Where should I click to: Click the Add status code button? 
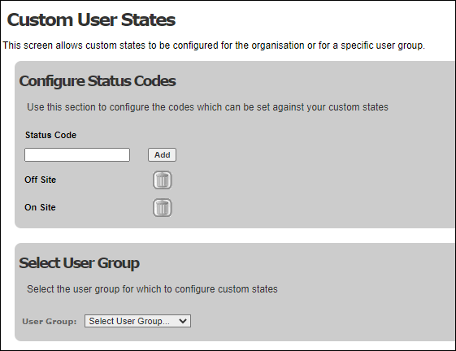coord(162,154)
